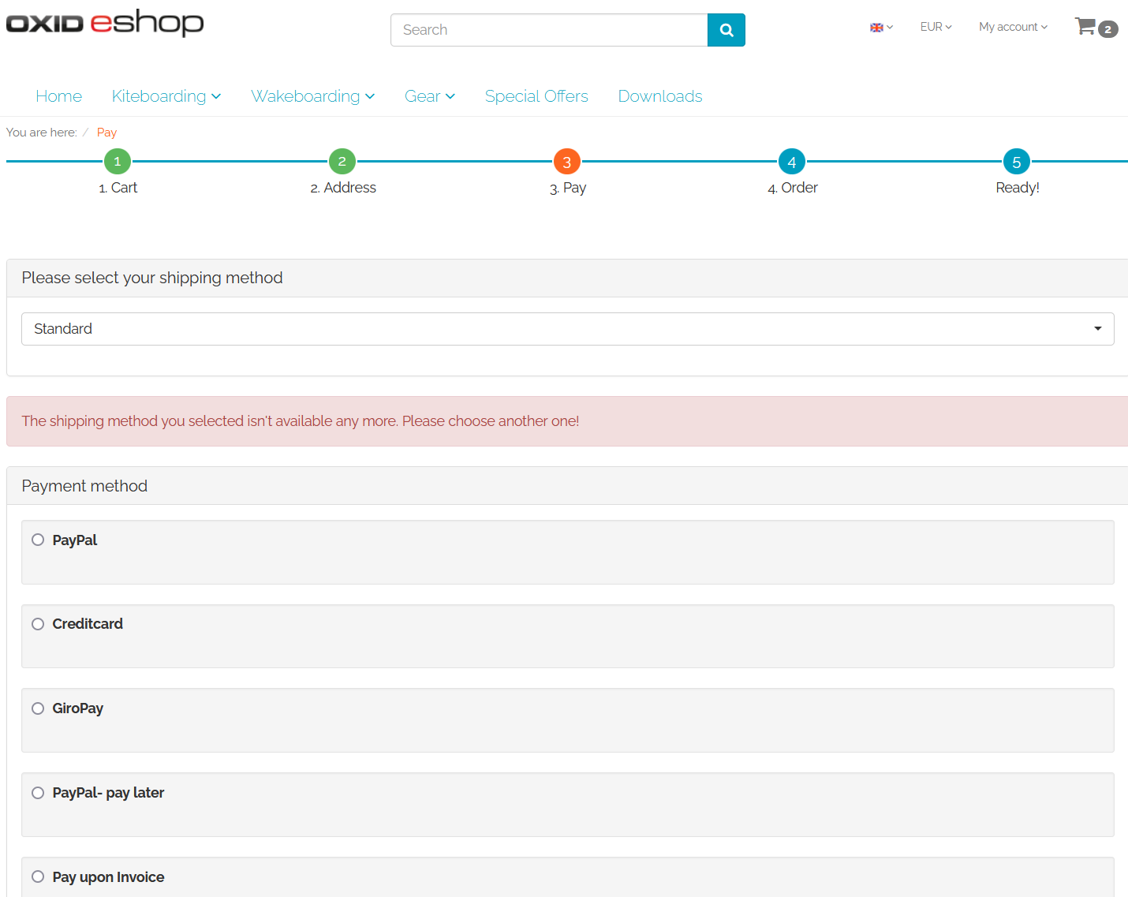Go to step 2 Address circle
The height and width of the screenshot is (897, 1128).
[342, 162]
